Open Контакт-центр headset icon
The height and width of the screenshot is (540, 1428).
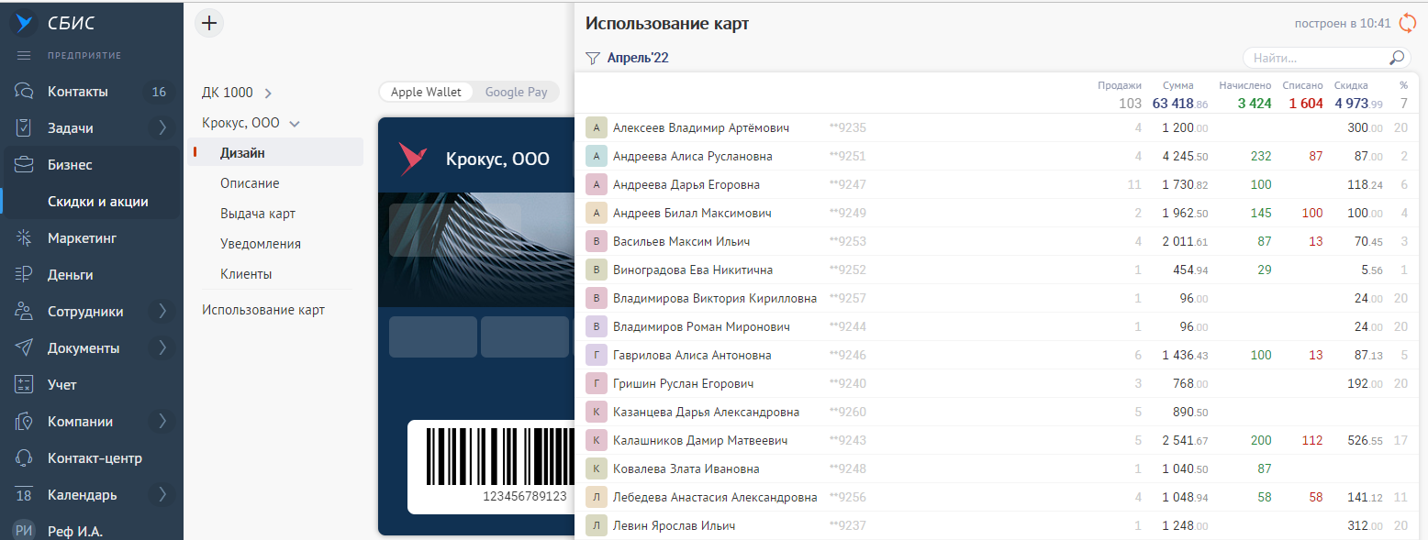point(24,458)
